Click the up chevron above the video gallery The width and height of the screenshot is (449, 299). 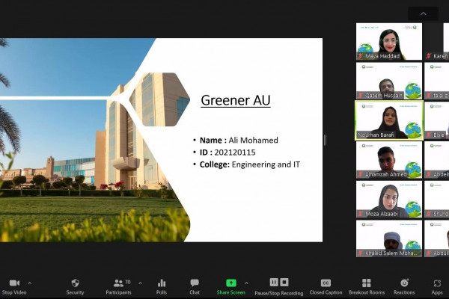pos(424,13)
